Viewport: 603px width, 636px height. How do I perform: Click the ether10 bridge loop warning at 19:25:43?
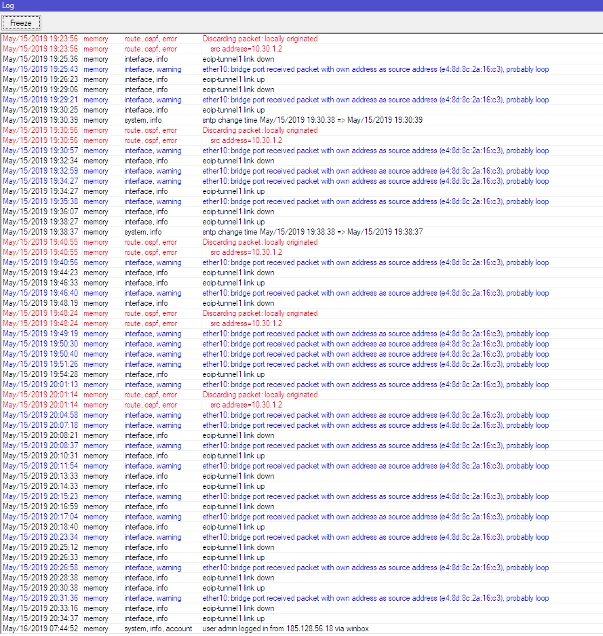coord(373,69)
